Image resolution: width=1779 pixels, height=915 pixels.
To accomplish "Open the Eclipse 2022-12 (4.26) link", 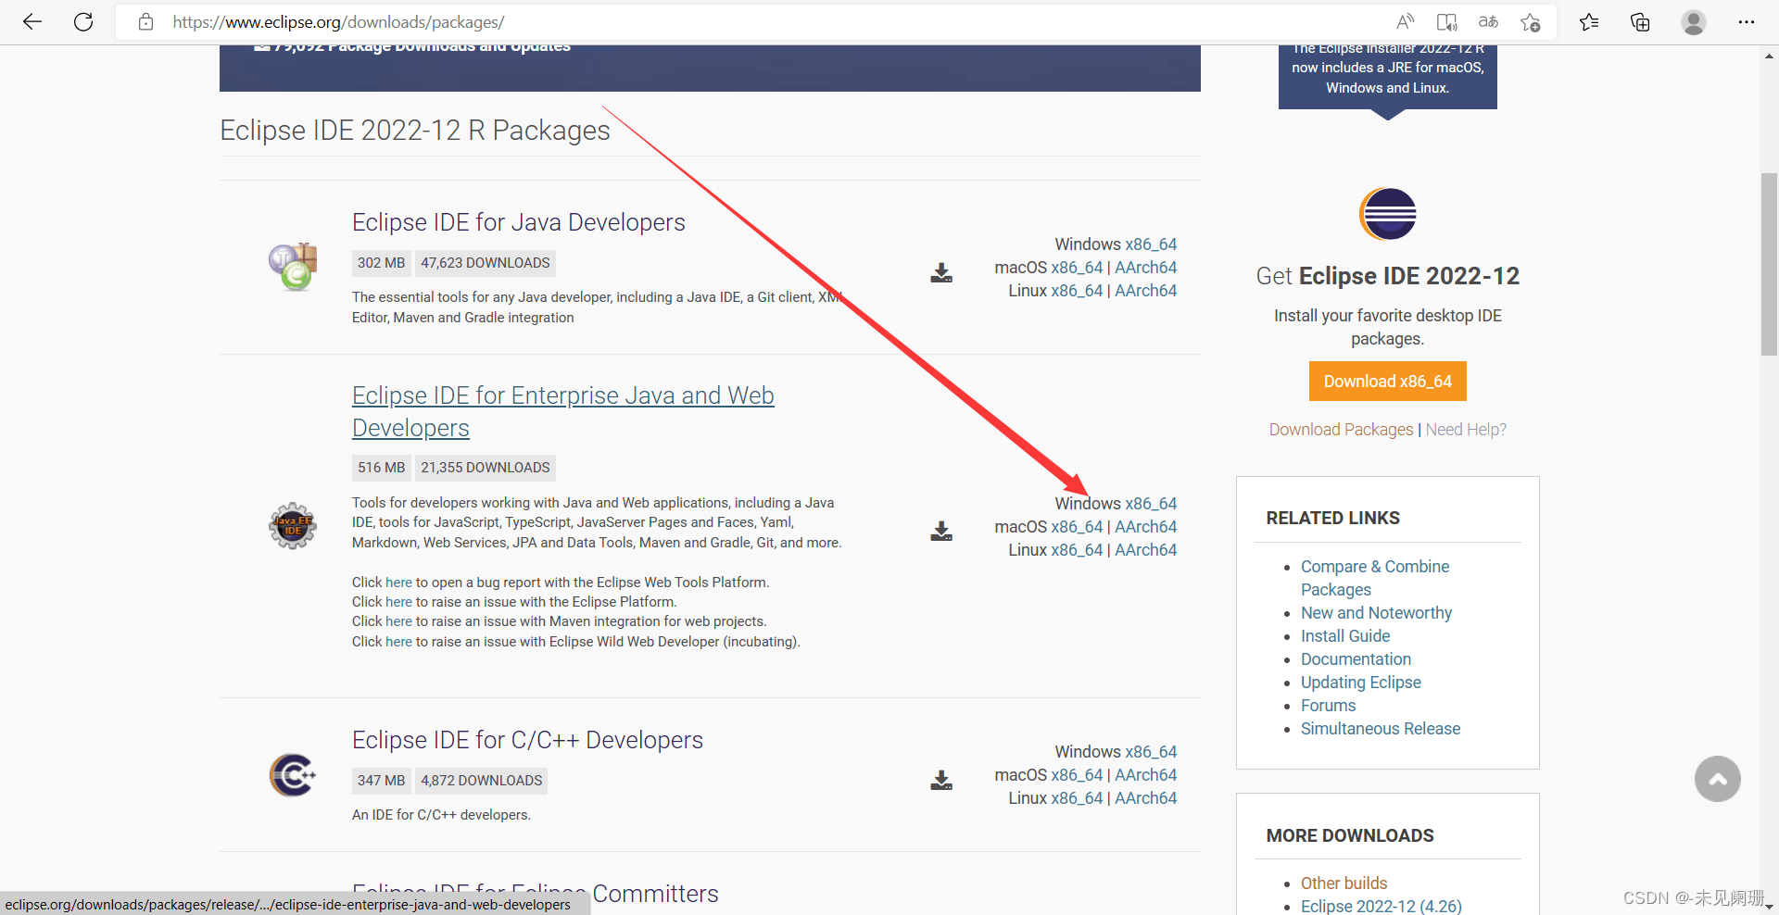I will click(x=1381, y=906).
